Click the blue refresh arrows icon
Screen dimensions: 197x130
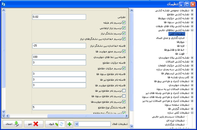[x=61, y=124]
